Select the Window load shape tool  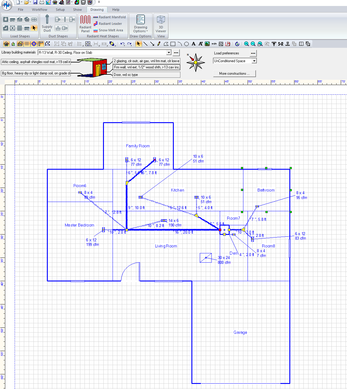(13, 19)
